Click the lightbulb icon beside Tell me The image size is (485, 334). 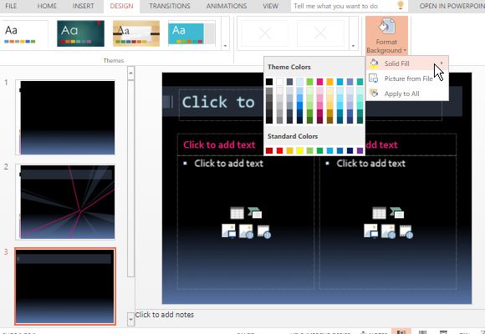click(x=401, y=5)
